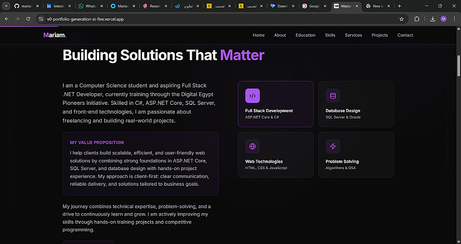This screenshot has height=244, width=461.
Task: Click the Mariam. site logo
Action: (55, 35)
